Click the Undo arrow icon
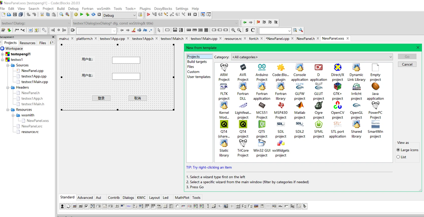This screenshot has height=217, width=424. point(28,15)
